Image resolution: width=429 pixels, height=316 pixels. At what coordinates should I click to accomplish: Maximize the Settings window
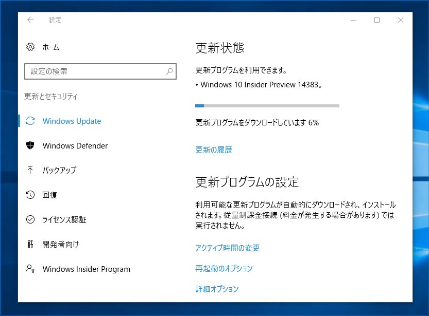pos(377,20)
